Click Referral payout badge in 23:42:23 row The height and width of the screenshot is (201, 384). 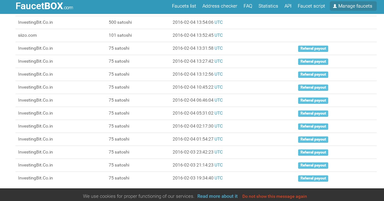pos(313,152)
